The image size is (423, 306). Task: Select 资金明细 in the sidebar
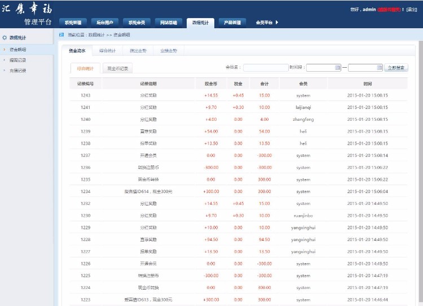pos(18,50)
